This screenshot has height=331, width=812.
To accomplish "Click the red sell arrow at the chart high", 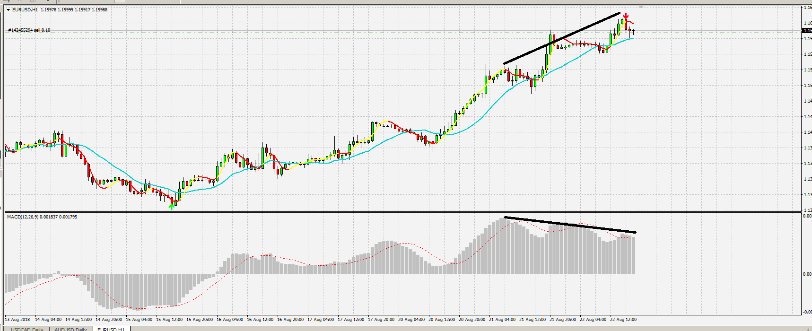I will click(x=626, y=16).
